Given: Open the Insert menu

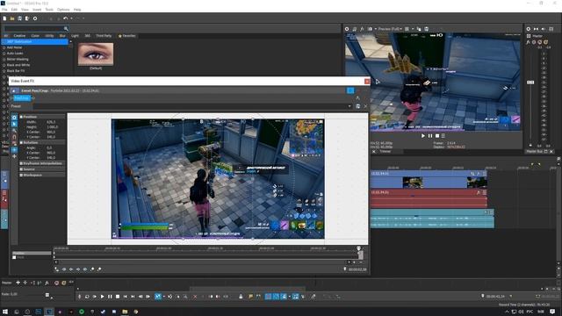Looking at the screenshot, I should click(37, 10).
